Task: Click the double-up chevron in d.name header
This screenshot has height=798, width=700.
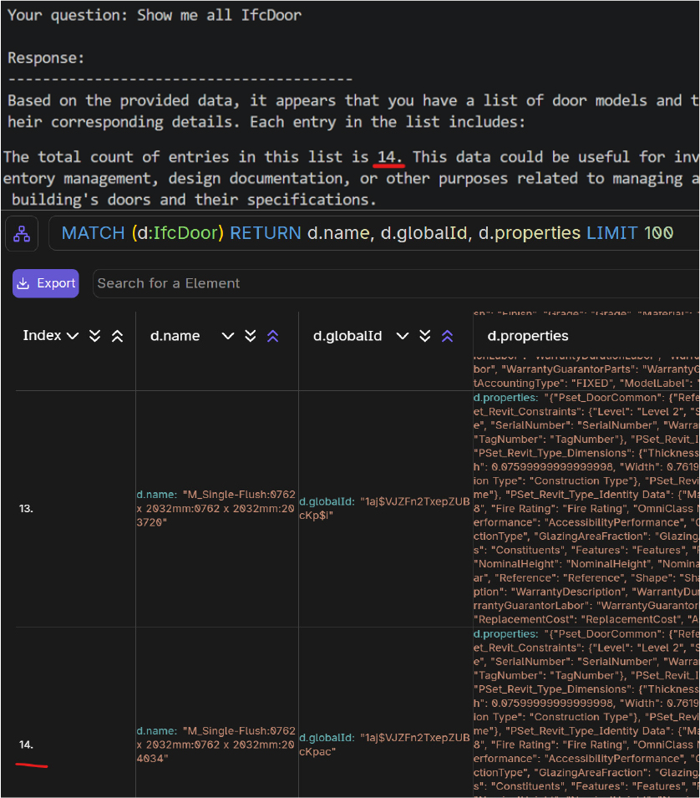Action: pos(273,336)
